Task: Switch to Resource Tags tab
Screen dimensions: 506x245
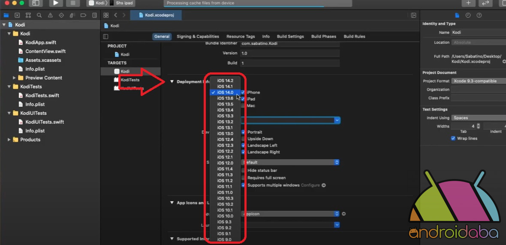Action: click(241, 36)
